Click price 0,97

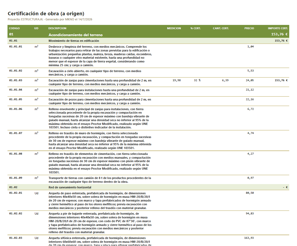point(250,178)
